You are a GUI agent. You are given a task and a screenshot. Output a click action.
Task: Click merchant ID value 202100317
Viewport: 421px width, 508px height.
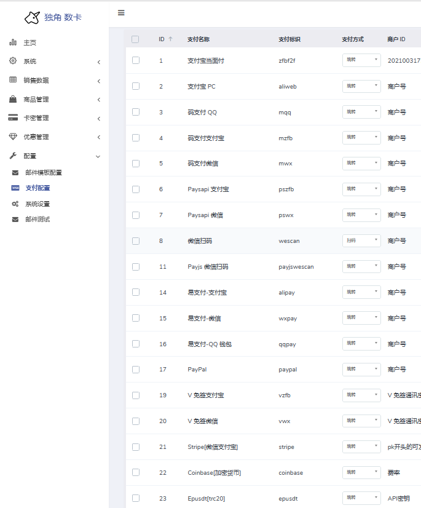pos(404,61)
